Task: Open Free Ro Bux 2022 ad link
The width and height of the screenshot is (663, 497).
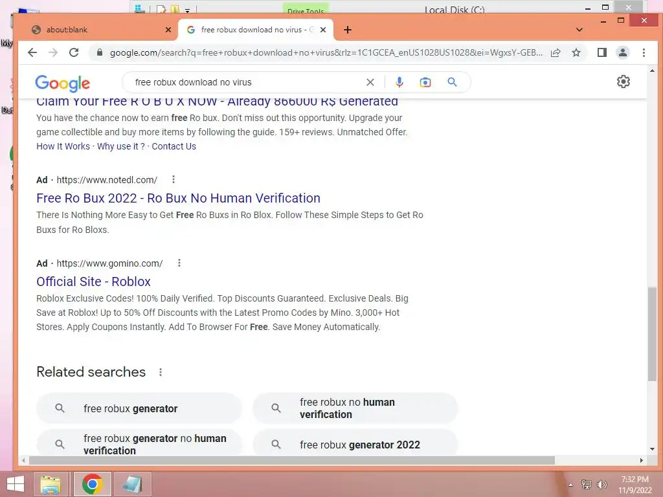Action: pos(178,198)
